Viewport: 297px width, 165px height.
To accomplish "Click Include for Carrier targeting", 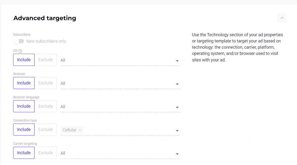I will click(24, 153).
